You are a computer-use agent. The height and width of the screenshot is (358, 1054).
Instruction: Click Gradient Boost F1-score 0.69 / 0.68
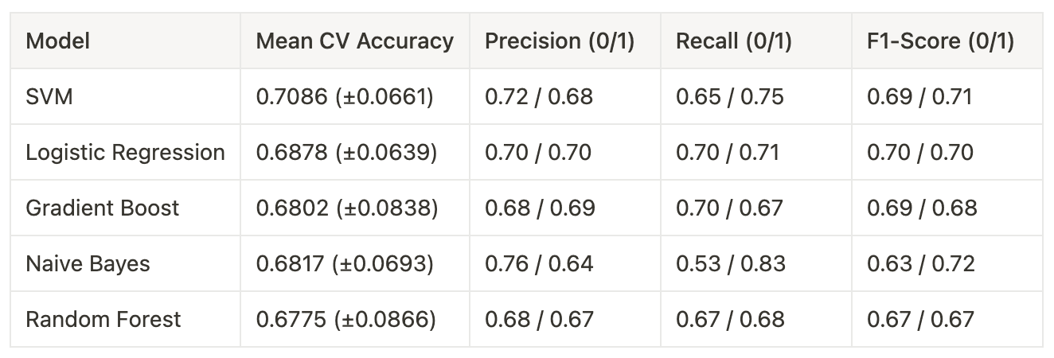[921, 208]
